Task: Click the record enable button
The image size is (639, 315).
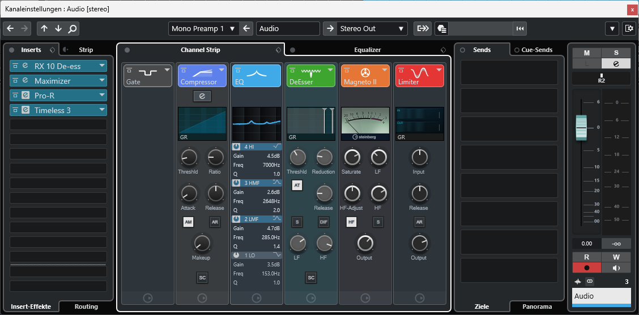Action: pyautogui.click(x=586, y=267)
